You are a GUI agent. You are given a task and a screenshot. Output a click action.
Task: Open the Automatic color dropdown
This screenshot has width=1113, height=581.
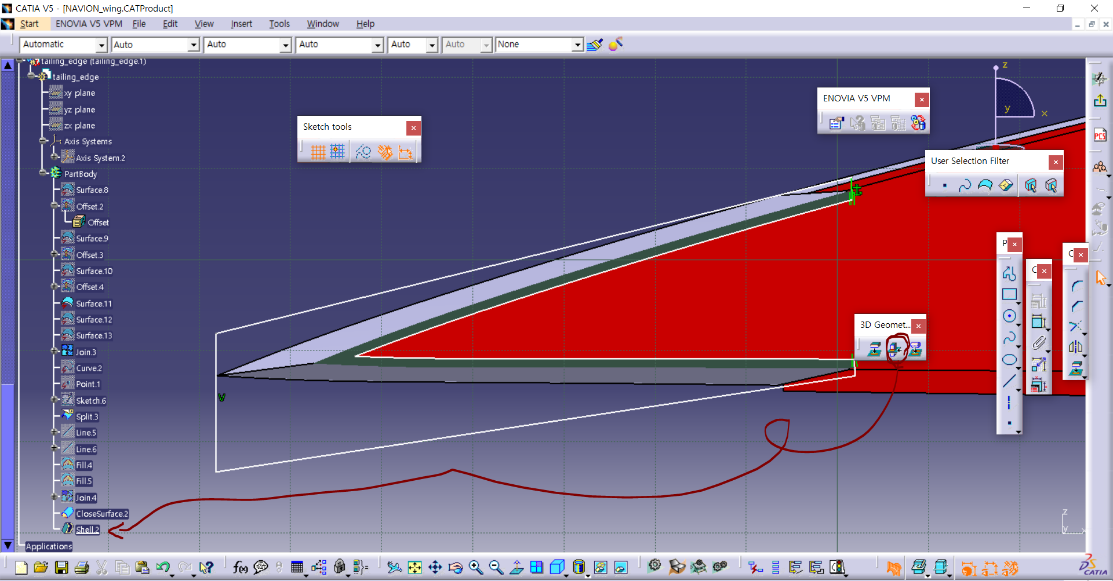[x=101, y=45]
